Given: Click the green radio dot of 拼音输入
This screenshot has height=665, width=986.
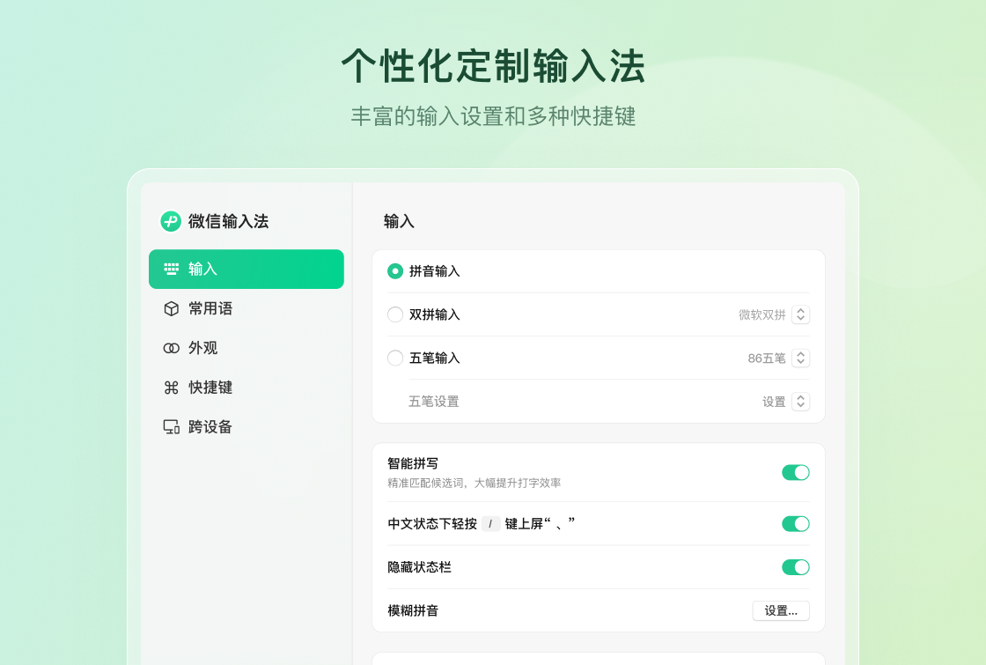Looking at the screenshot, I should pyautogui.click(x=395, y=272).
